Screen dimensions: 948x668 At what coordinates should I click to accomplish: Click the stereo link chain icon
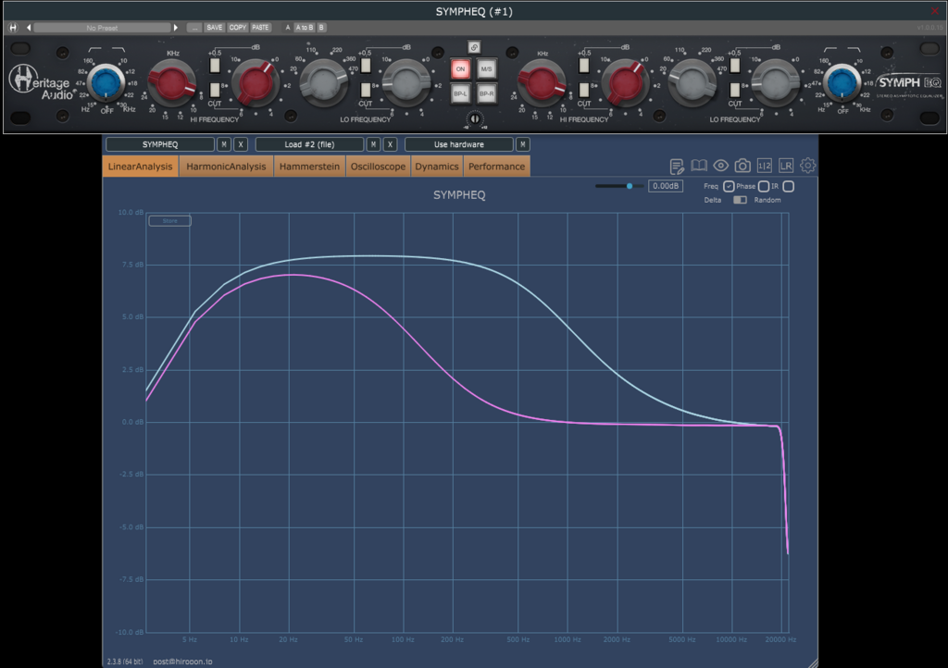(474, 47)
